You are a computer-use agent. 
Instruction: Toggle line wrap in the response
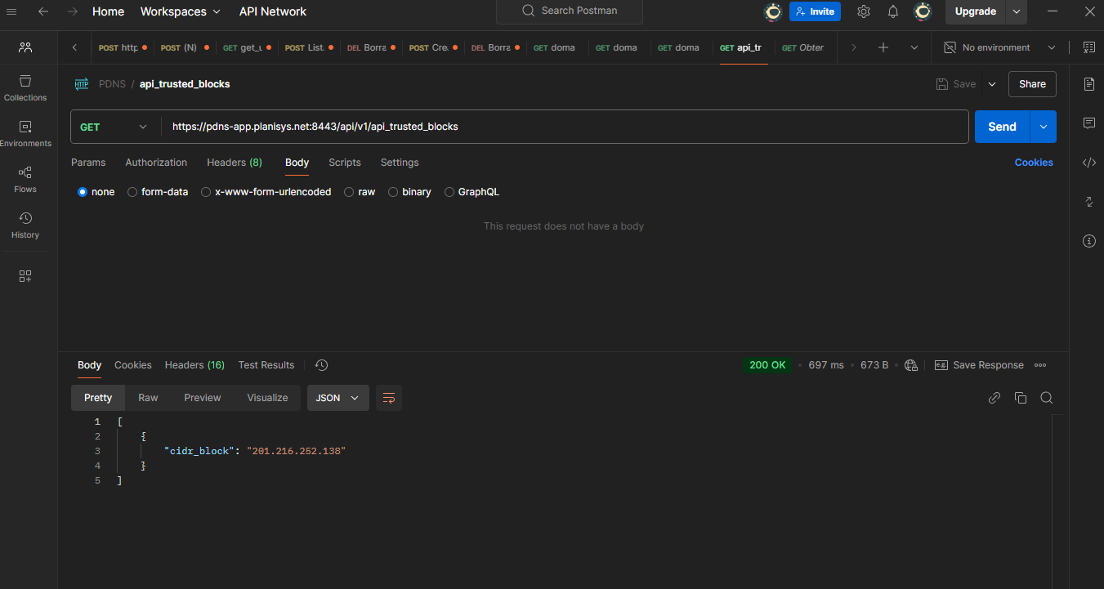pyautogui.click(x=389, y=398)
